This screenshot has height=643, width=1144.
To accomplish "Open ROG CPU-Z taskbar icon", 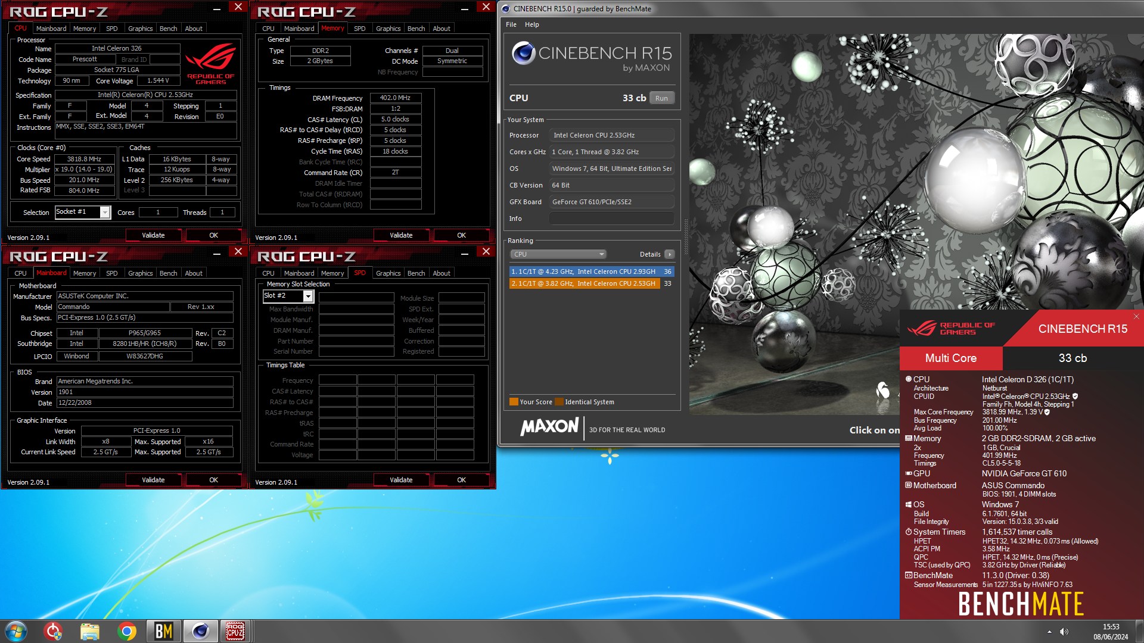I will [235, 631].
